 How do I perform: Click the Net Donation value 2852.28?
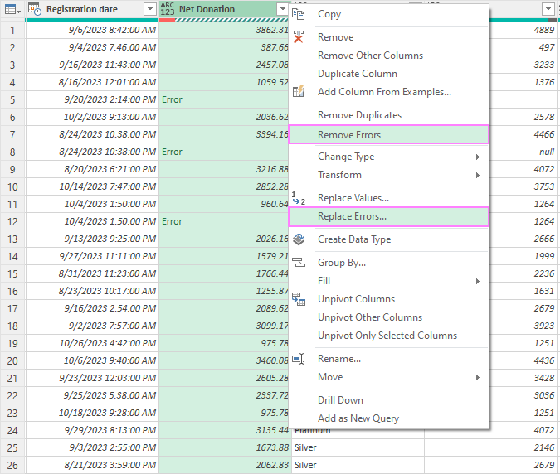coord(224,186)
